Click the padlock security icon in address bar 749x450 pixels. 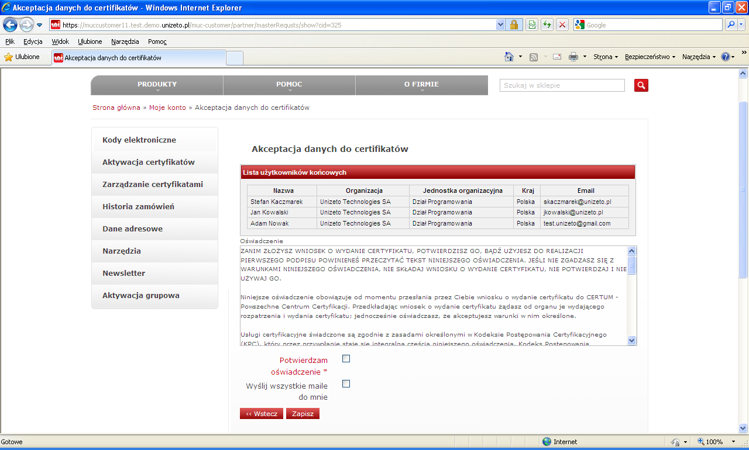pos(514,25)
